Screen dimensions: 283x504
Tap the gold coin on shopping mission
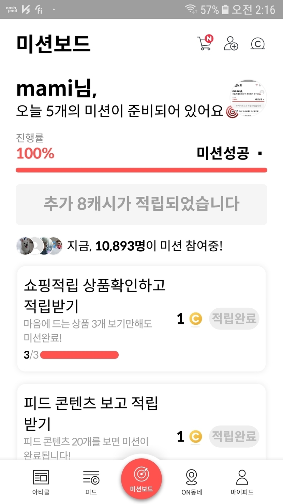(195, 319)
